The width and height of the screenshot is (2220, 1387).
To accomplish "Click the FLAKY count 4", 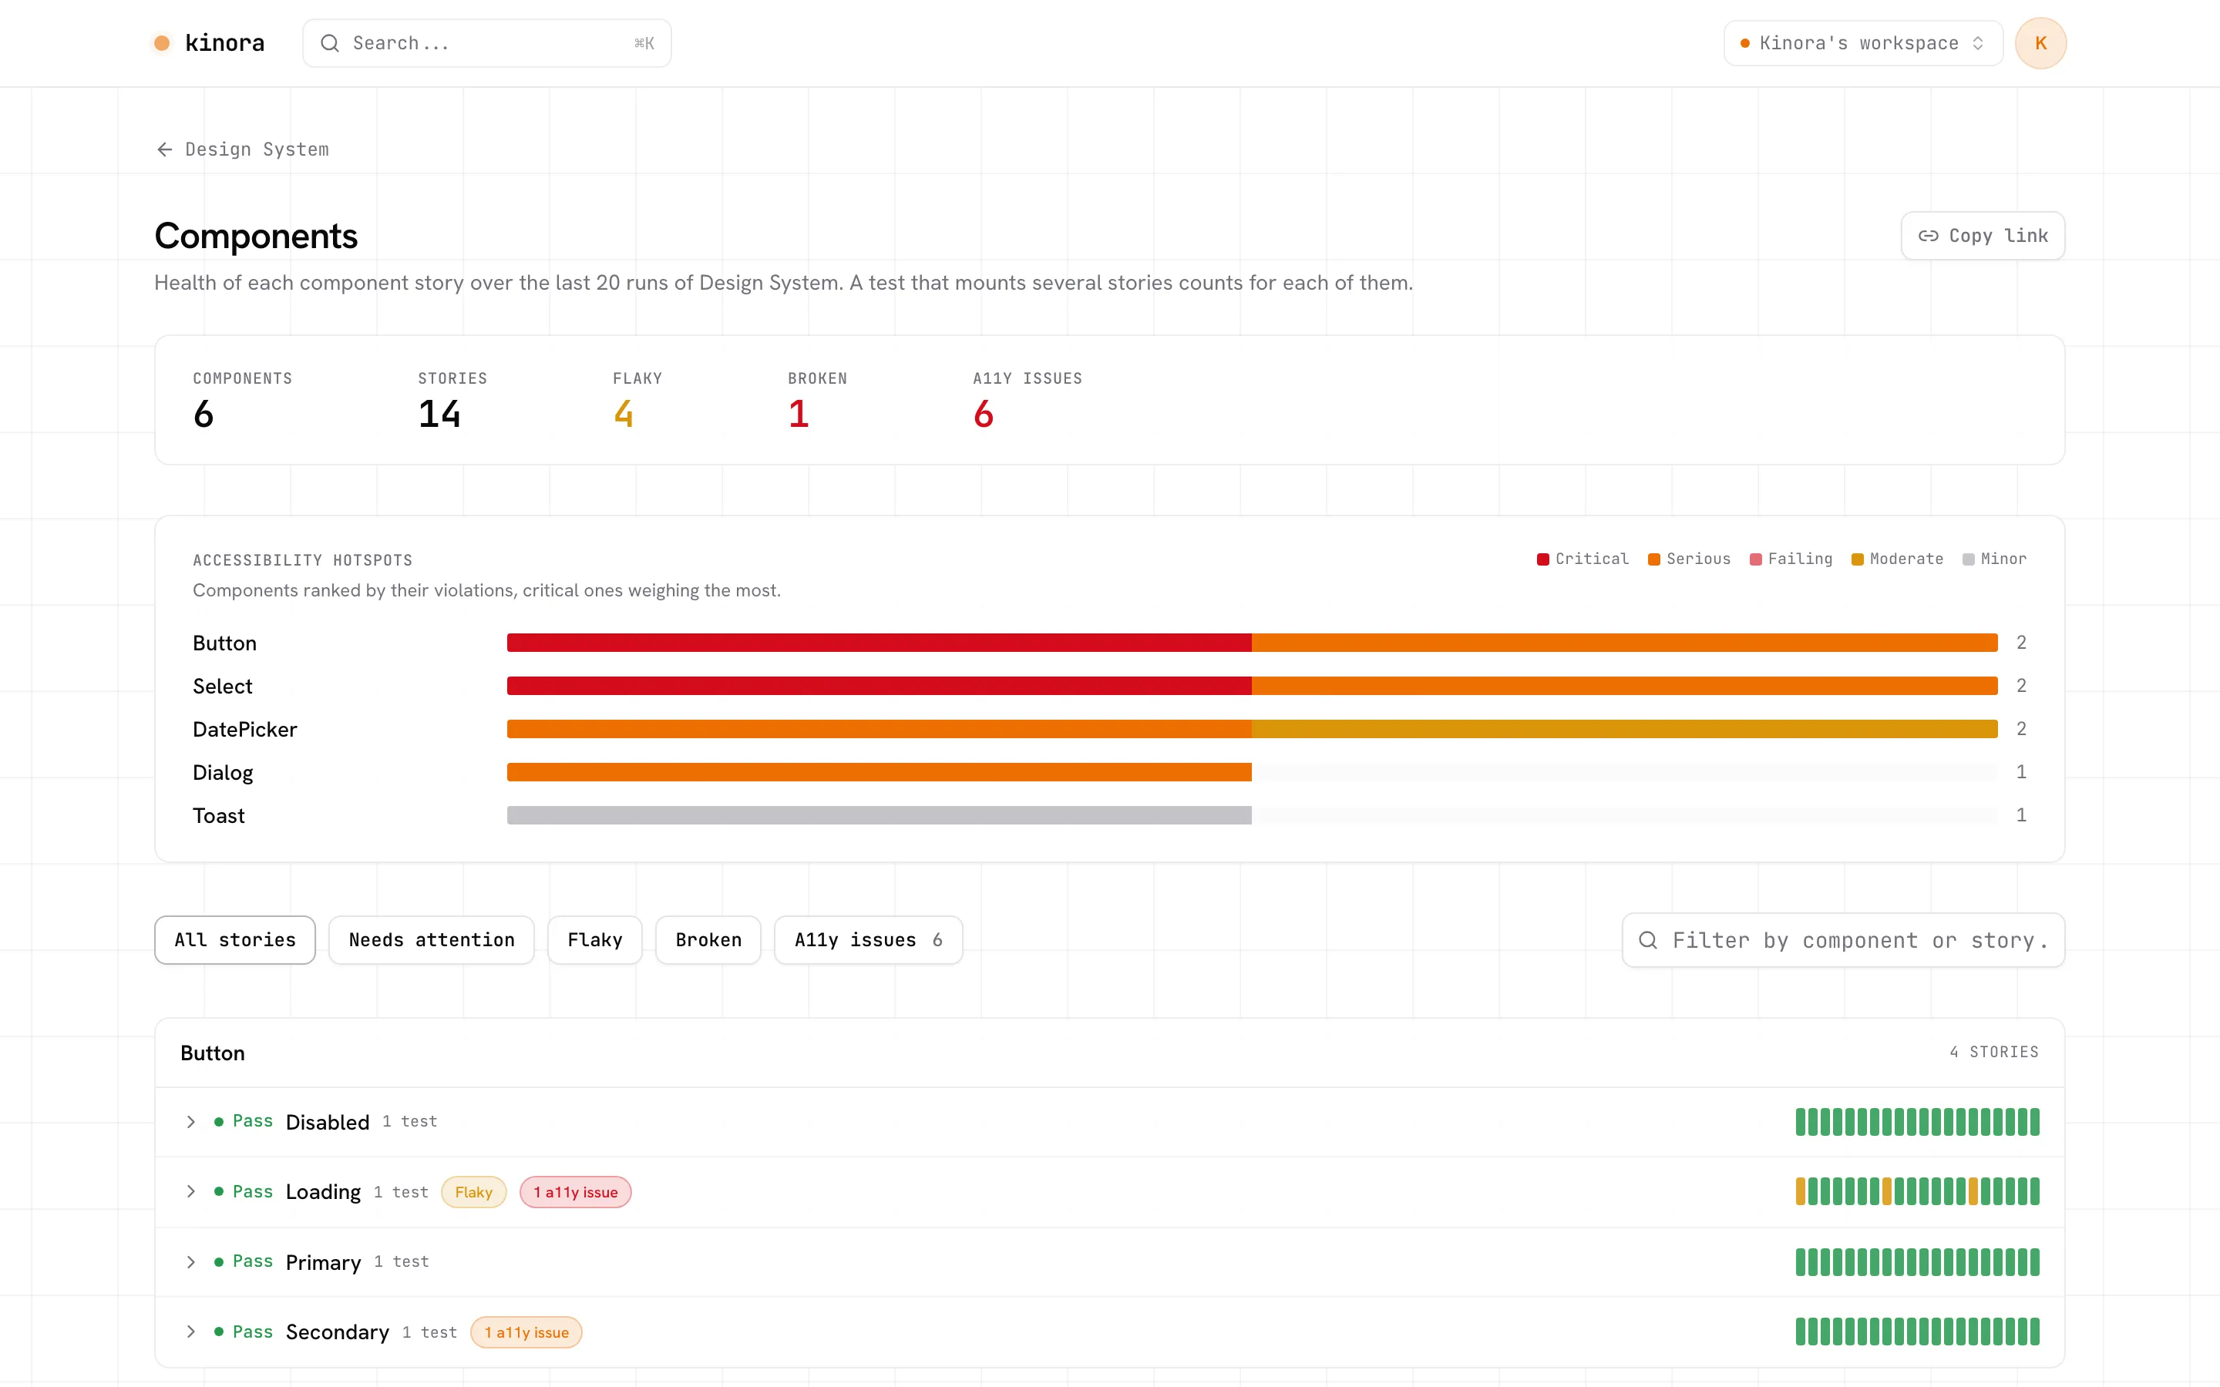I will [x=624, y=415].
